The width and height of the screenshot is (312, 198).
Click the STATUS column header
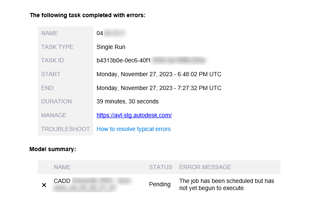160,167
